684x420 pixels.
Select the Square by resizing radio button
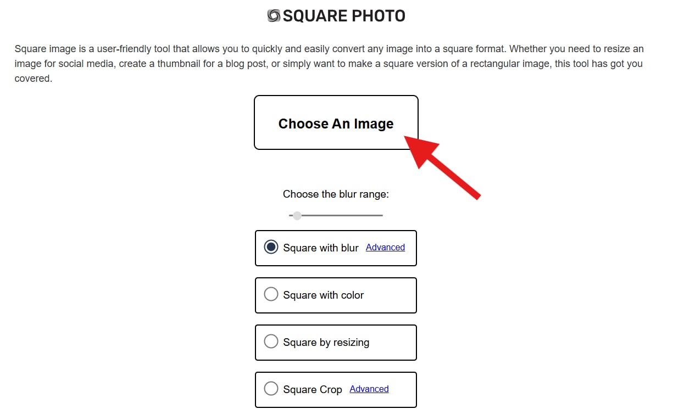(271, 342)
